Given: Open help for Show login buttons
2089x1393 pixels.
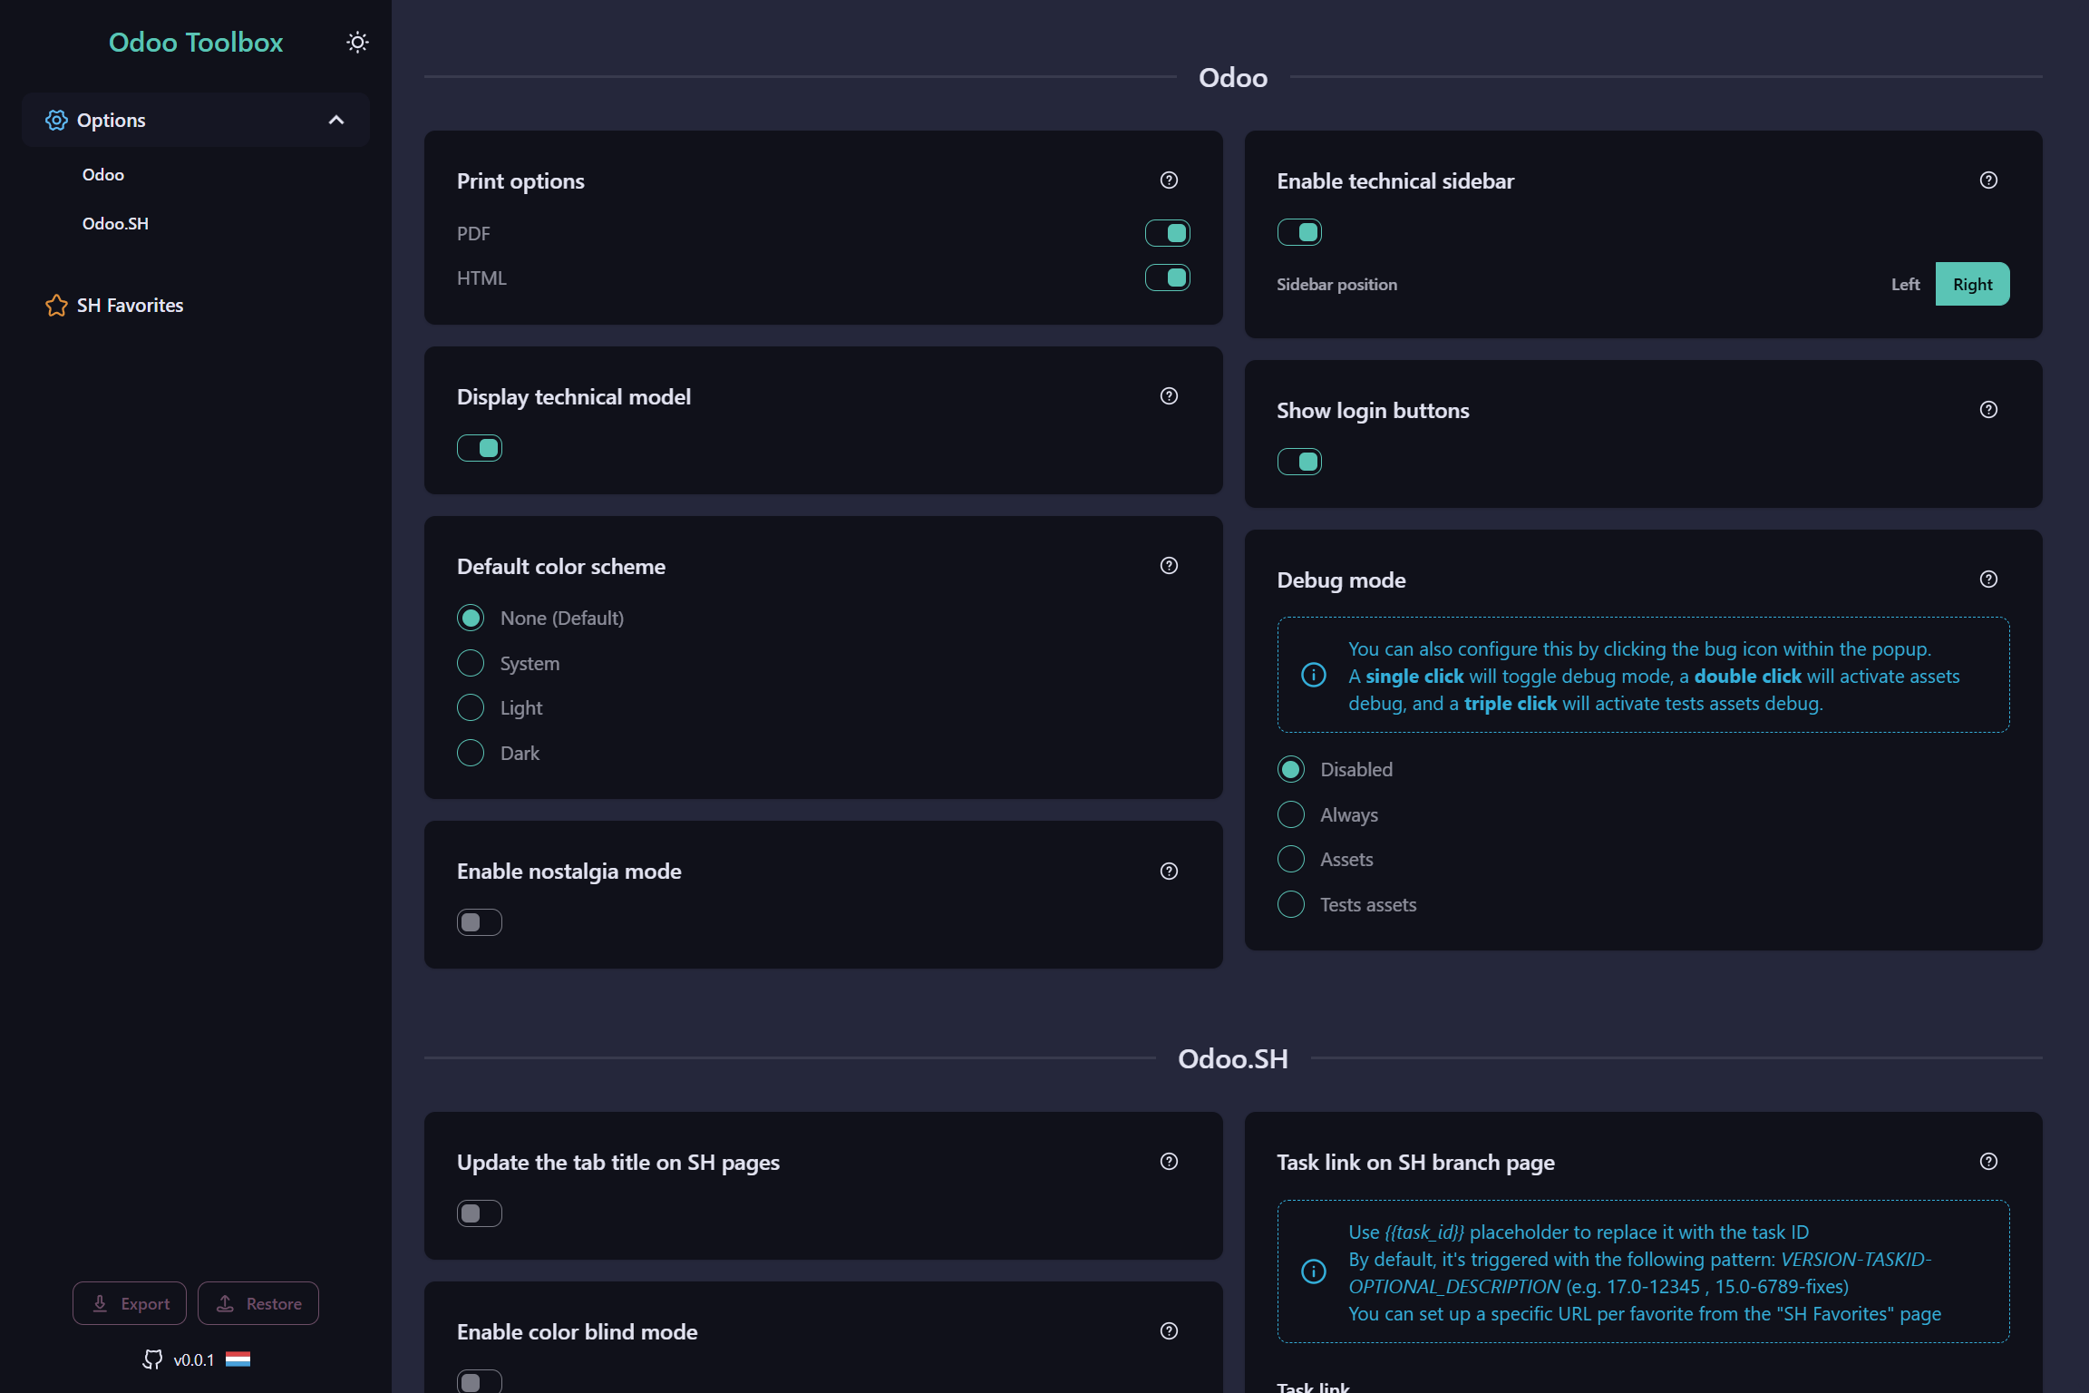Looking at the screenshot, I should coord(1987,409).
